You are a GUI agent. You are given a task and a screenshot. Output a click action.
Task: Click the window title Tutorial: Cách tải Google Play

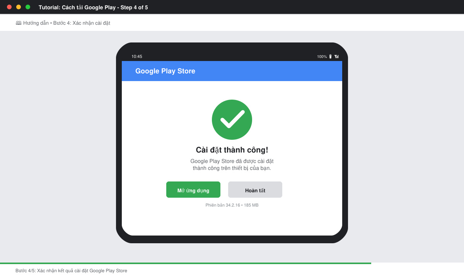tap(77, 7)
